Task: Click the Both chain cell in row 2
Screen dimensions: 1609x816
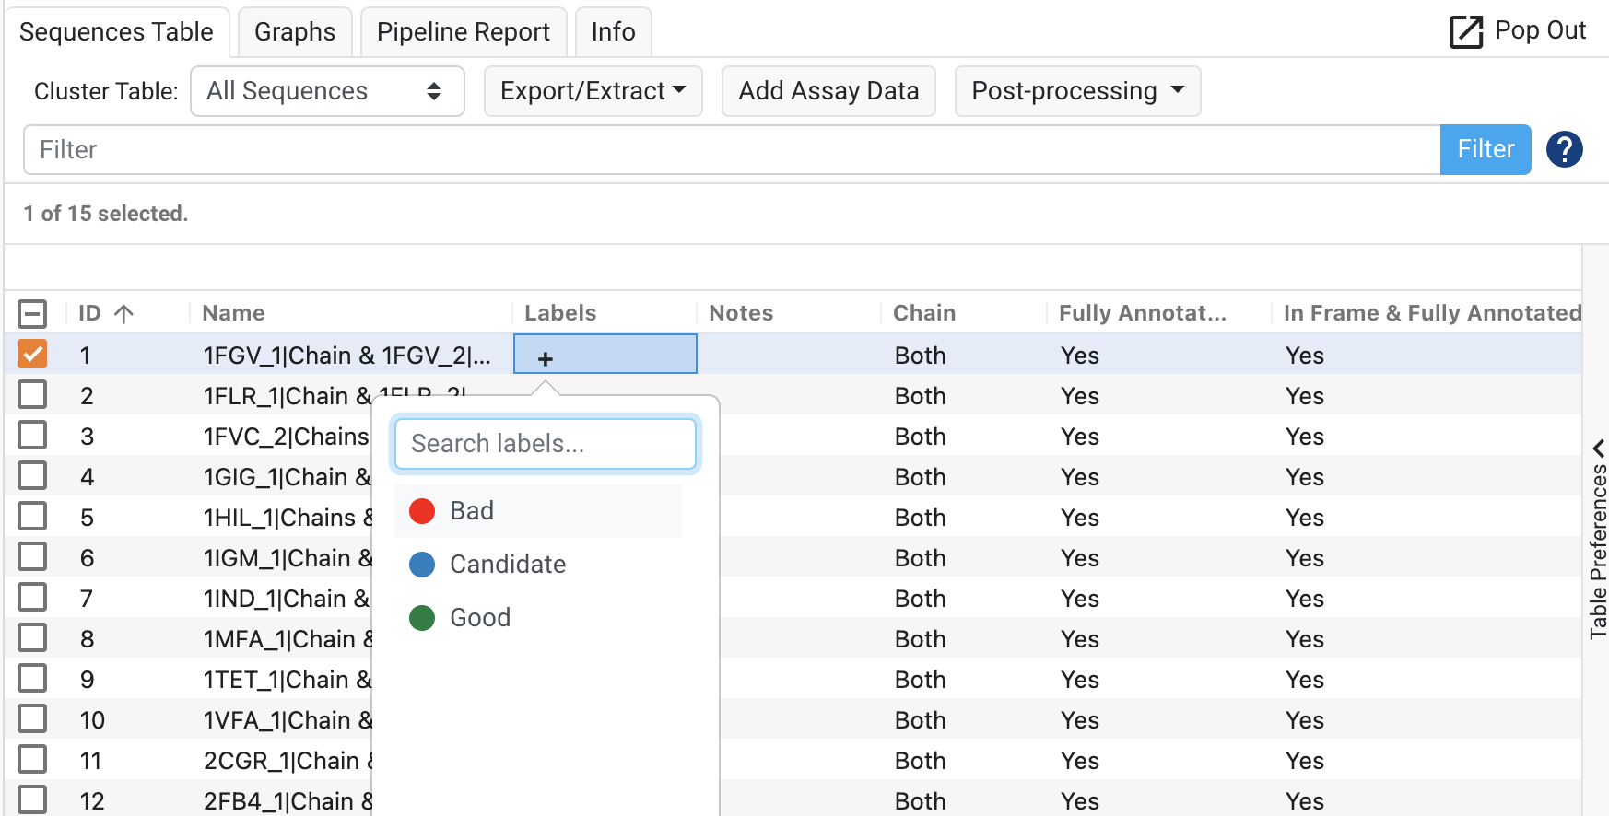Action: 921,396
